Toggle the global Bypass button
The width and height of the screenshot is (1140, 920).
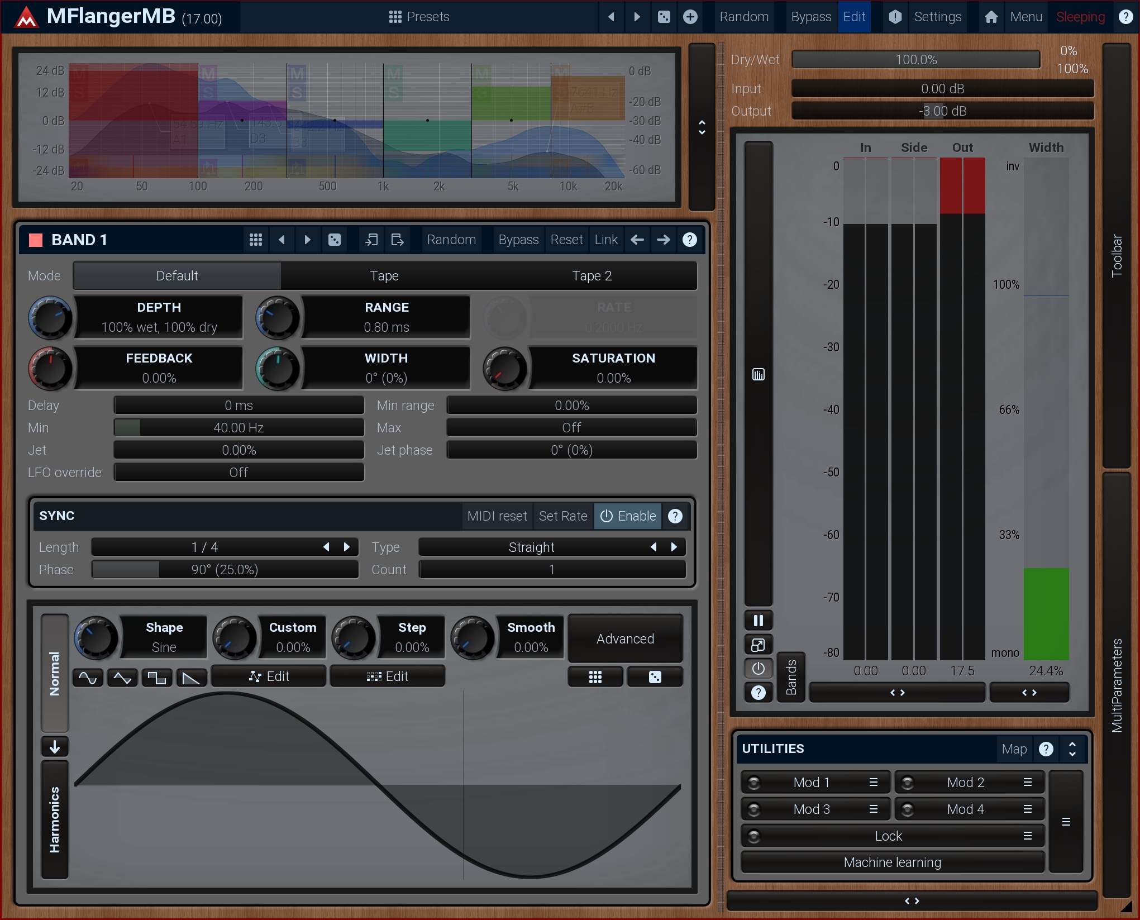coord(810,17)
